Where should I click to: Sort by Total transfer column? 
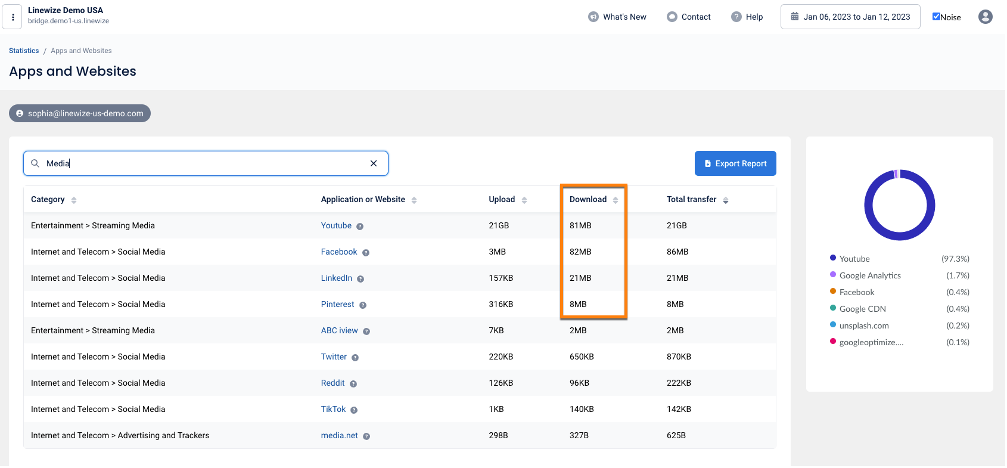pos(726,200)
